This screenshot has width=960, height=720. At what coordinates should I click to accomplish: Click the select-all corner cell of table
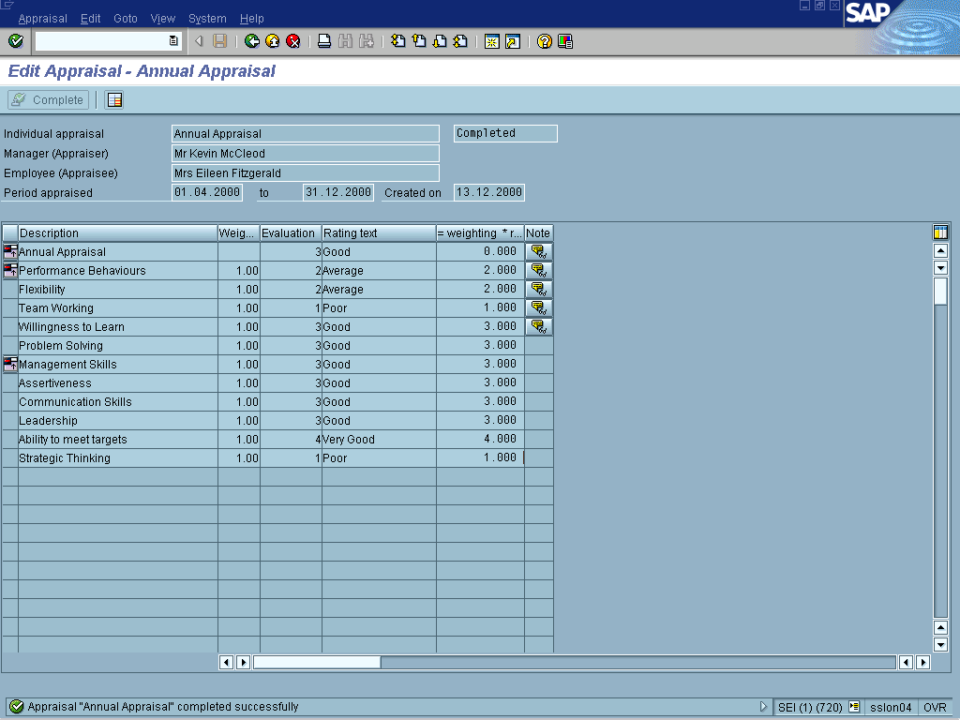[10, 233]
